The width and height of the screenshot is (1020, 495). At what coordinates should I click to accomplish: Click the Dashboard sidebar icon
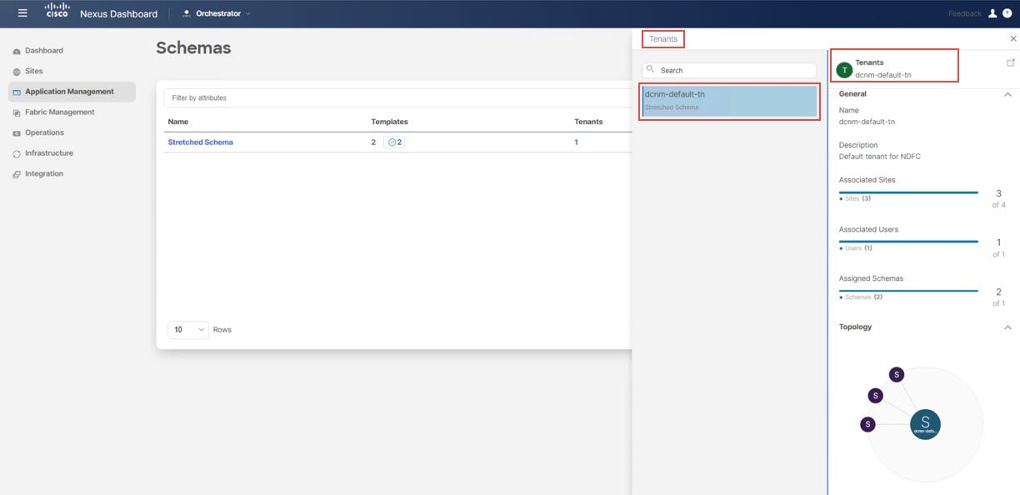pyautogui.click(x=17, y=51)
